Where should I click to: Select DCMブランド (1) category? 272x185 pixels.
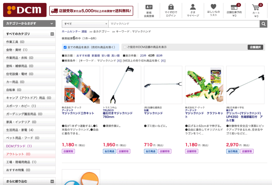[29, 146]
